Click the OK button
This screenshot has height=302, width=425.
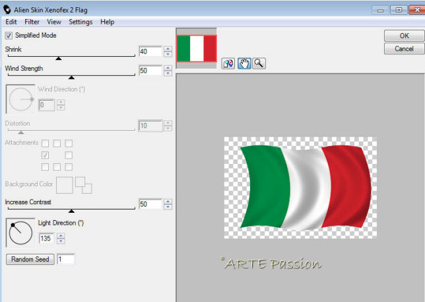[x=404, y=36]
